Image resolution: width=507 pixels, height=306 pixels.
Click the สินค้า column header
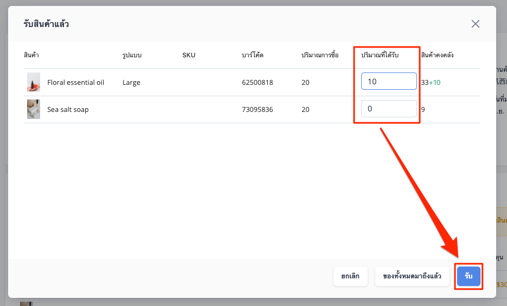(31, 55)
